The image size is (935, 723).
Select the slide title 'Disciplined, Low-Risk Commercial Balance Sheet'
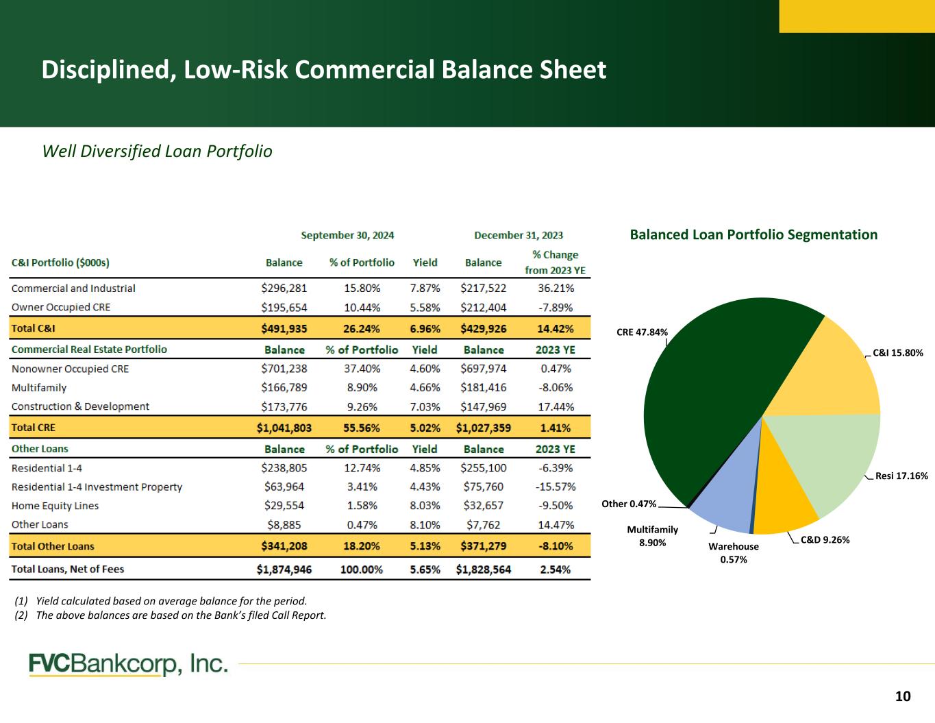click(x=323, y=70)
